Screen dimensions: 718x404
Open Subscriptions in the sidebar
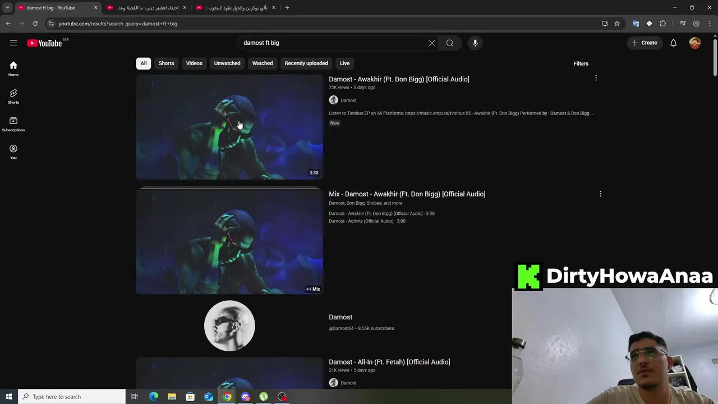point(13,125)
